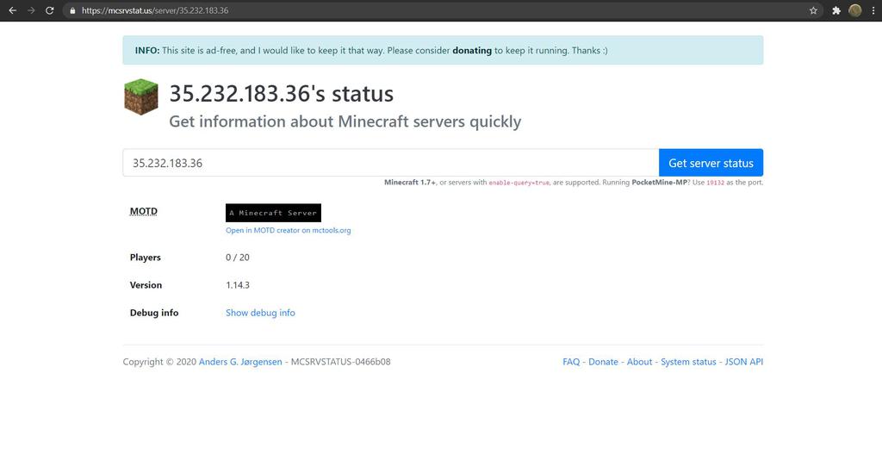Click Show debug info link
Image resolution: width=882 pixels, height=454 pixels.
[x=260, y=313]
